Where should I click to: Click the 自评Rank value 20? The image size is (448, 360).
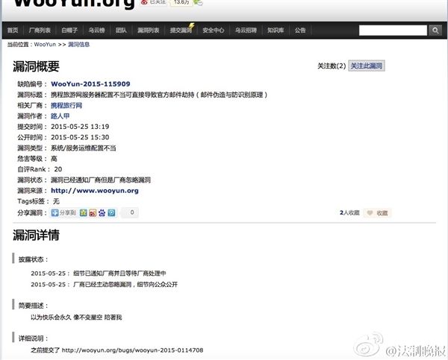58,169
